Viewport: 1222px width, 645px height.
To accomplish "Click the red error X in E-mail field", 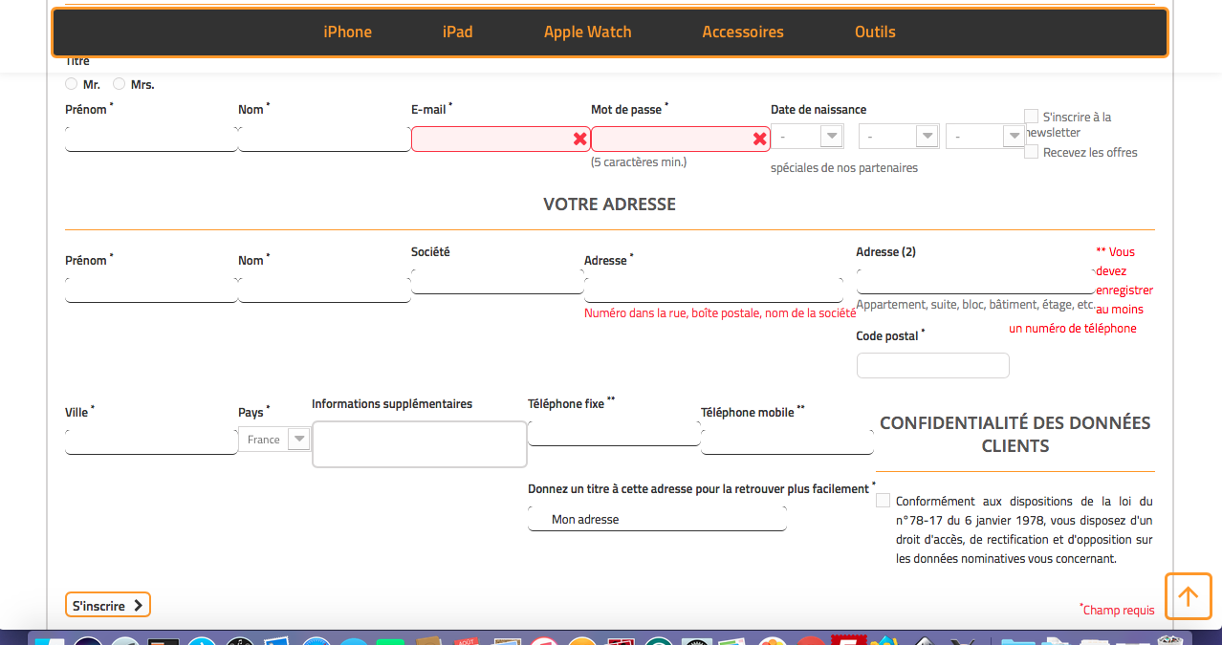I will (579, 140).
